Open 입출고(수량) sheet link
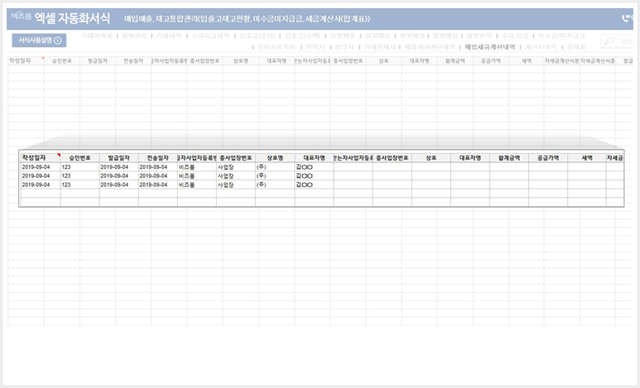 [x=257, y=36]
